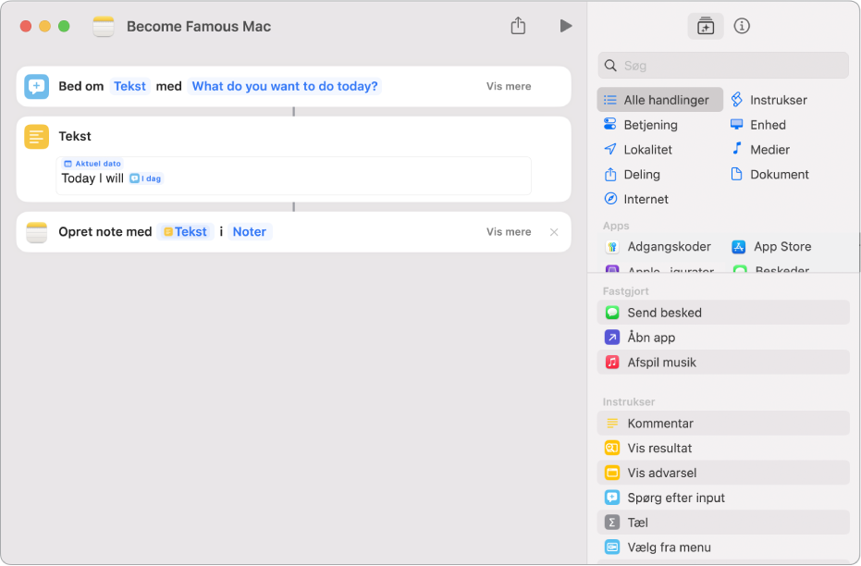
Task: Open the action library panel icon
Action: [705, 26]
